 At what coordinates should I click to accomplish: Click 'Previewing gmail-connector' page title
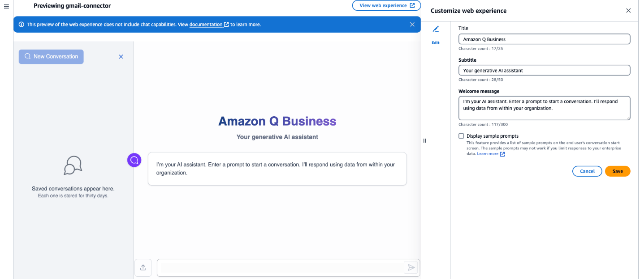pyautogui.click(x=72, y=6)
